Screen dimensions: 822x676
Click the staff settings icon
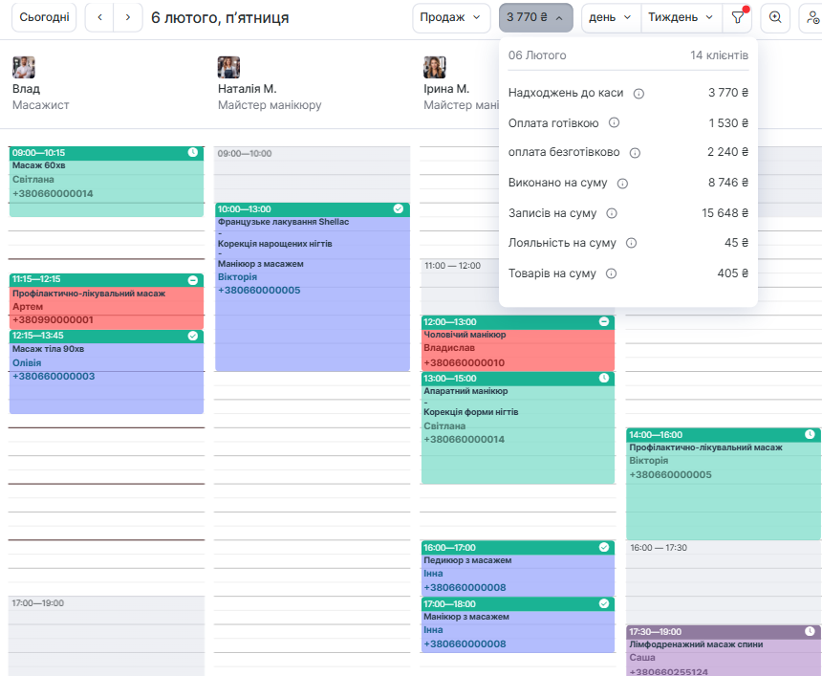click(x=811, y=17)
